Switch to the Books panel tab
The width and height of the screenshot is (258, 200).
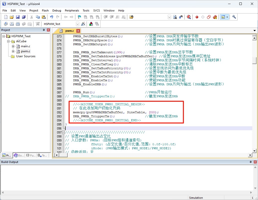pyautogui.click(x=19, y=155)
